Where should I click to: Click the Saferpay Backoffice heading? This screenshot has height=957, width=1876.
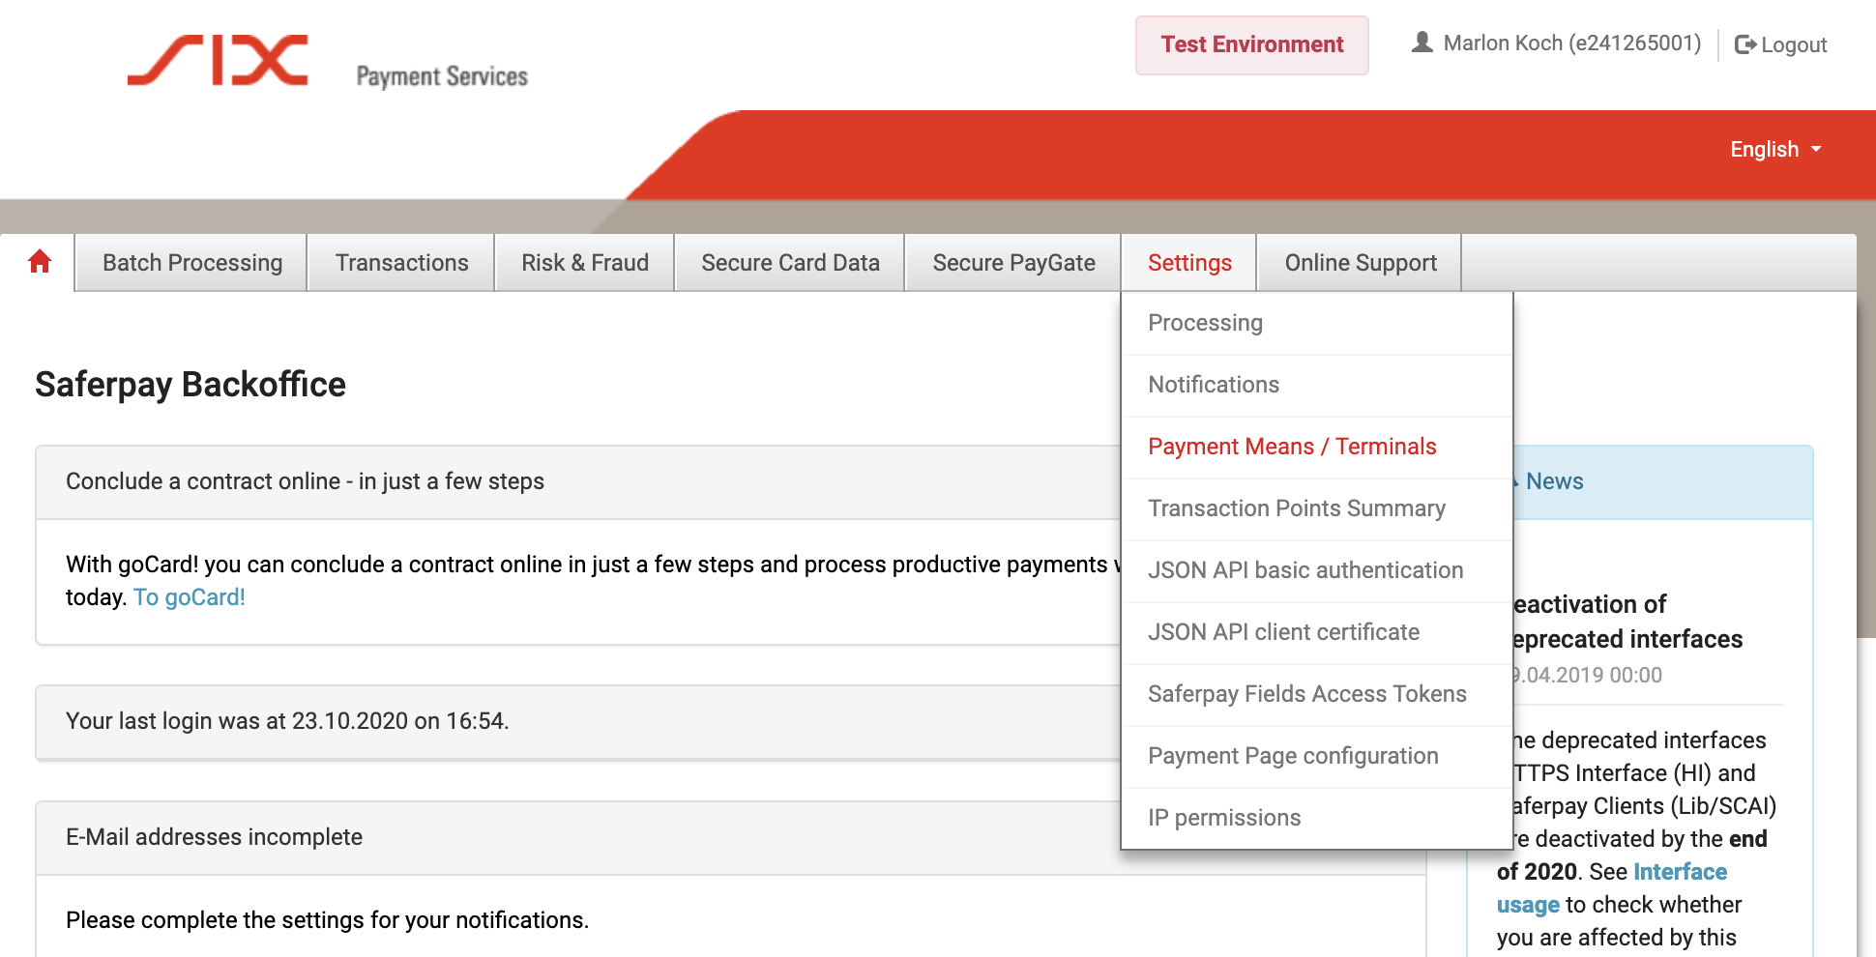coord(191,385)
